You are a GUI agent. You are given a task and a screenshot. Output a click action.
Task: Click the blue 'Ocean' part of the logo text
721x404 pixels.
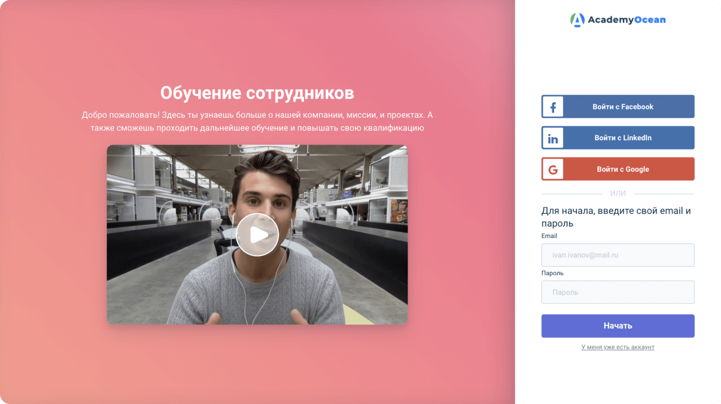click(x=650, y=19)
